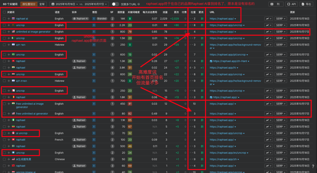Screen dimensions: 317x173
Task: Open the "unlimited ai image generator" keyword link
Action: [33, 32]
